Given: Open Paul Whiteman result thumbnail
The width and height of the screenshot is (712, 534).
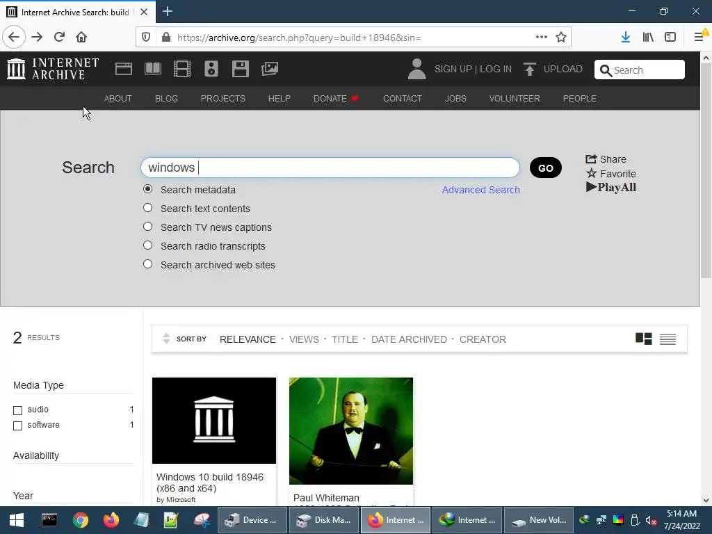Looking at the screenshot, I should 351,431.
